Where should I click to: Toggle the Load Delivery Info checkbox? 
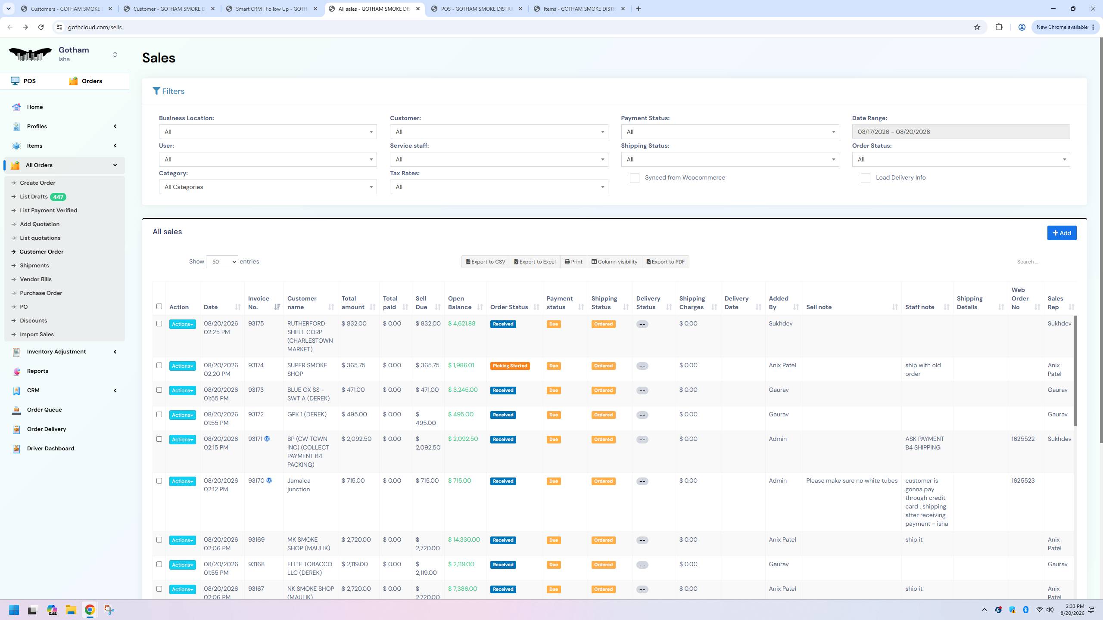tap(865, 178)
